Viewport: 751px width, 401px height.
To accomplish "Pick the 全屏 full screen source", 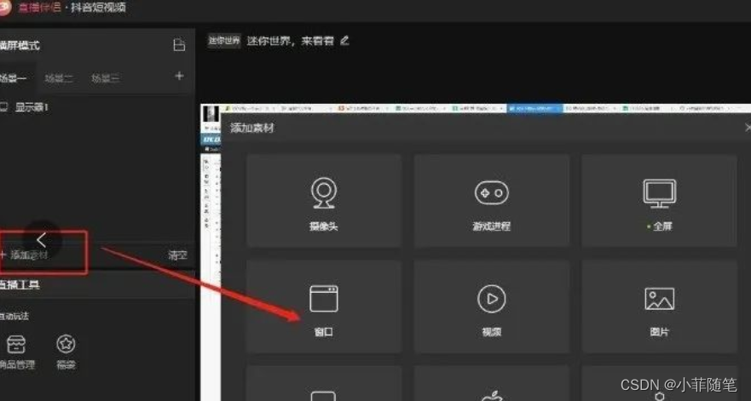I will (x=659, y=201).
